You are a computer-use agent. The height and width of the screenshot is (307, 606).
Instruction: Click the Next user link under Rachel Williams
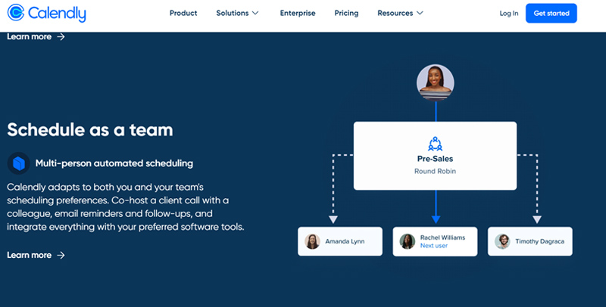(x=435, y=247)
